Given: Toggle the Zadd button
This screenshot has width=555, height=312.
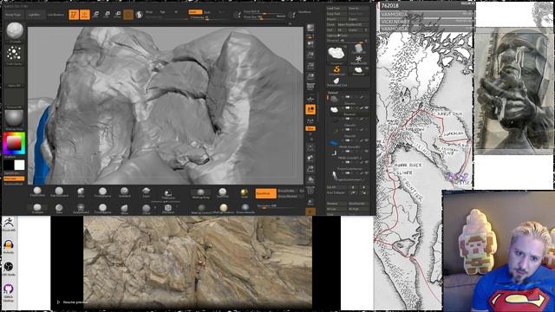Looking at the screenshot, I should [195, 11].
